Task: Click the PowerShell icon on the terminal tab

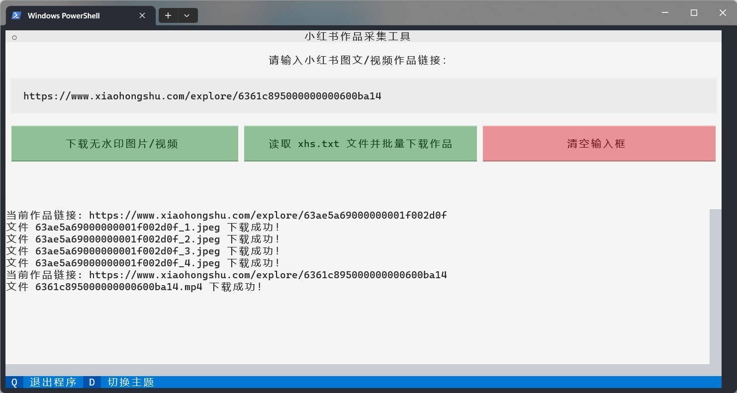Action: pyautogui.click(x=16, y=15)
